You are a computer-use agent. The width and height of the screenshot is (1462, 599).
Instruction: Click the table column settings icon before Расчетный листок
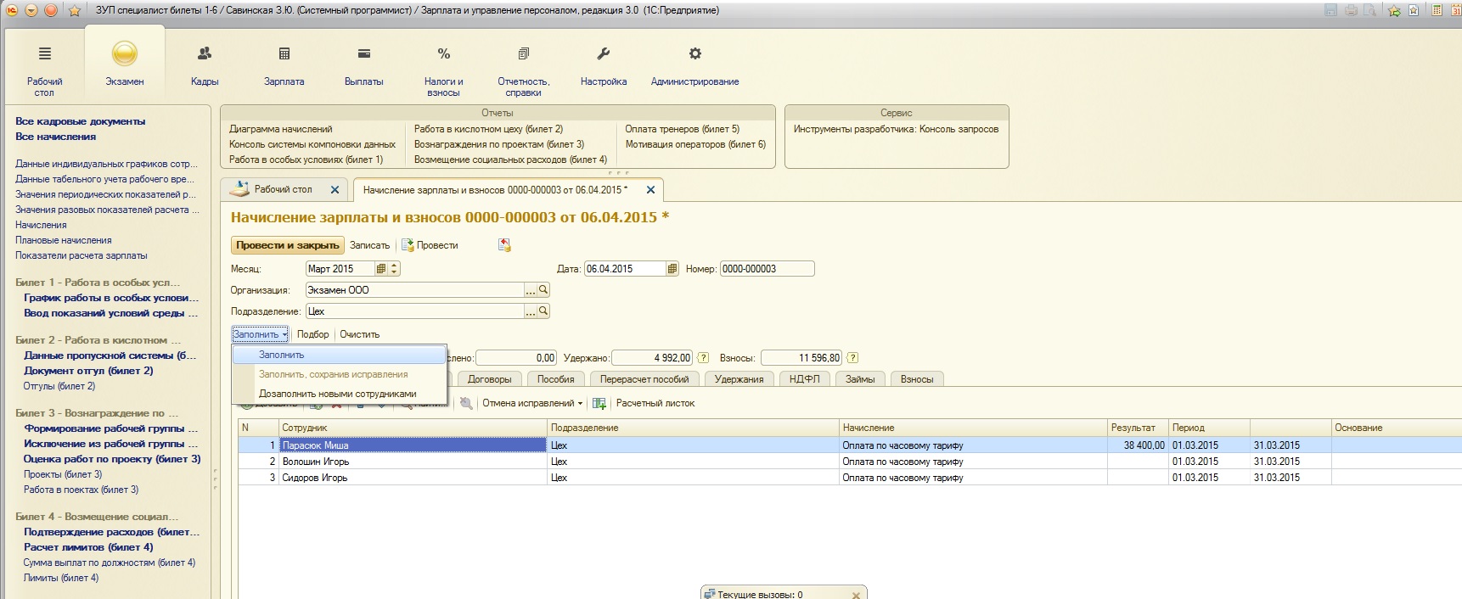pos(599,404)
